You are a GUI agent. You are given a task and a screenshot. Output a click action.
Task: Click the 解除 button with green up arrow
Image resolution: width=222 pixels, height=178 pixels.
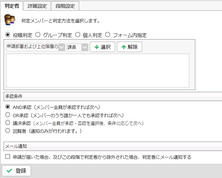click(129, 47)
